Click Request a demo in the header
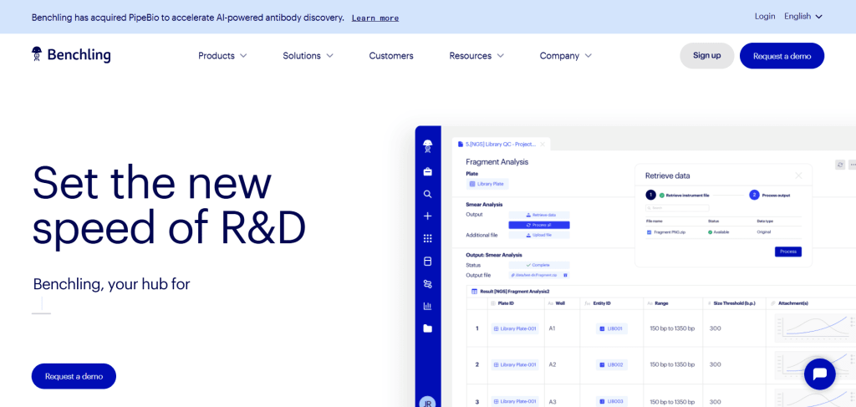The width and height of the screenshot is (856, 407). coord(782,56)
